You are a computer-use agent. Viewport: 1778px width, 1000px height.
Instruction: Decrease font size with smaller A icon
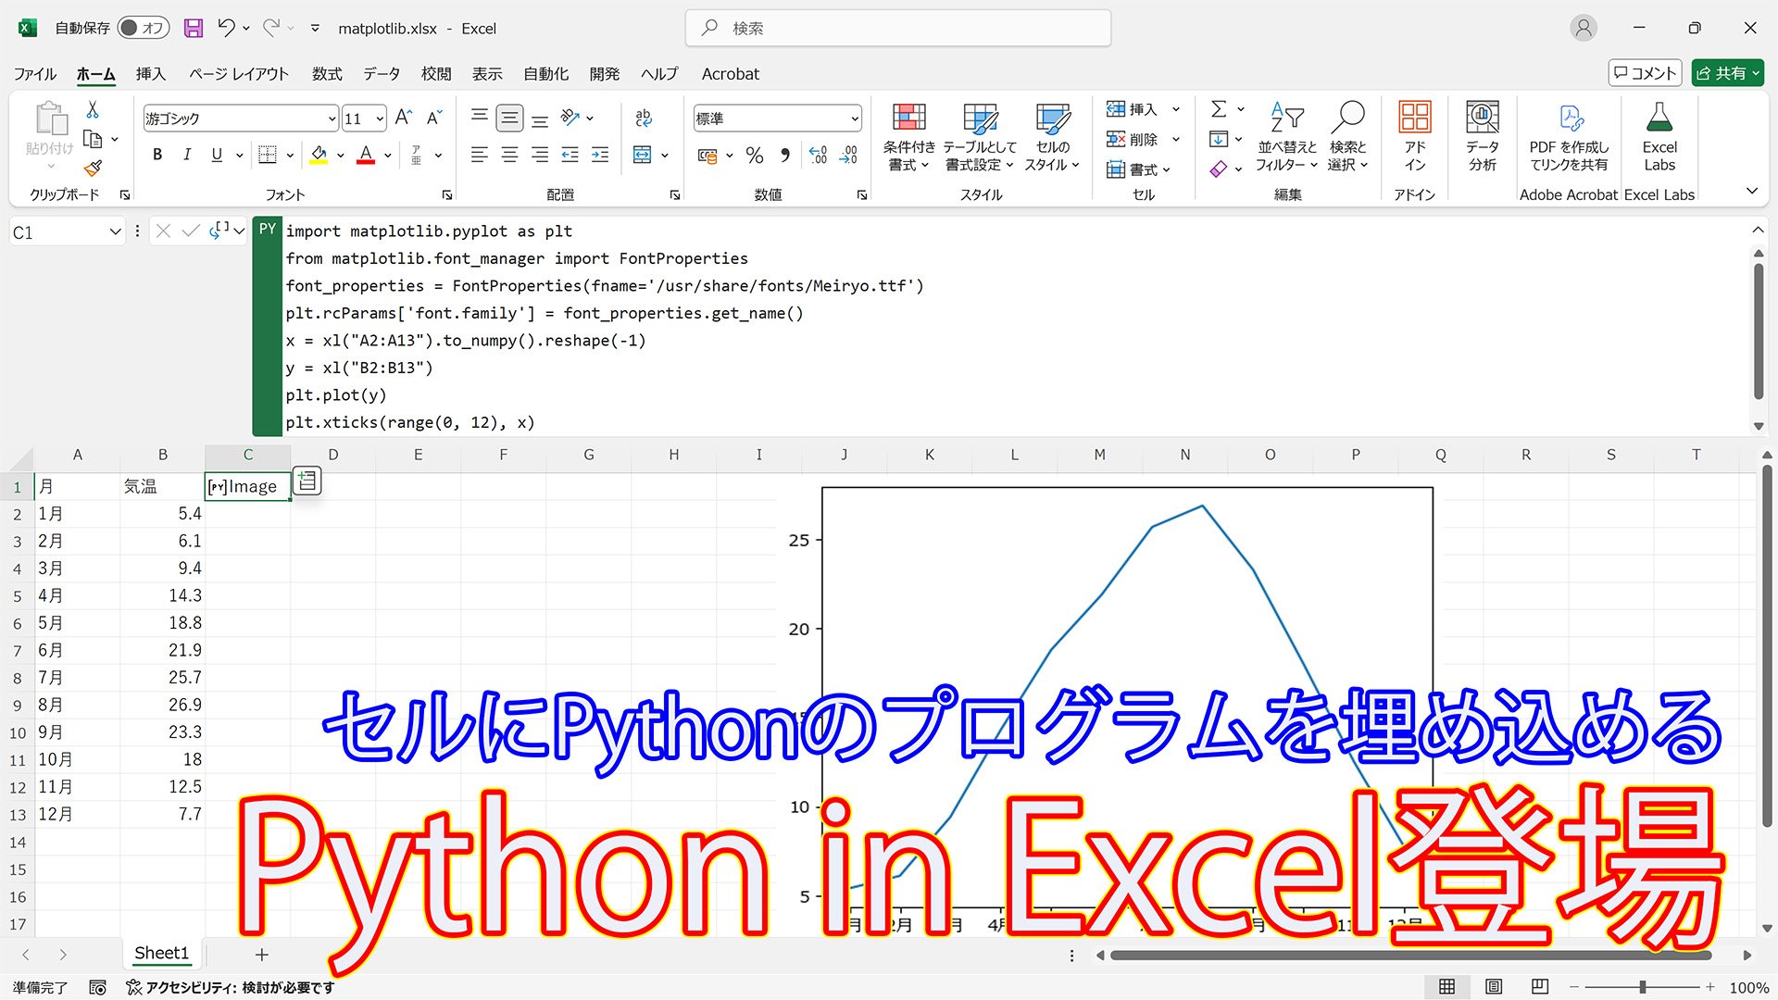(433, 118)
